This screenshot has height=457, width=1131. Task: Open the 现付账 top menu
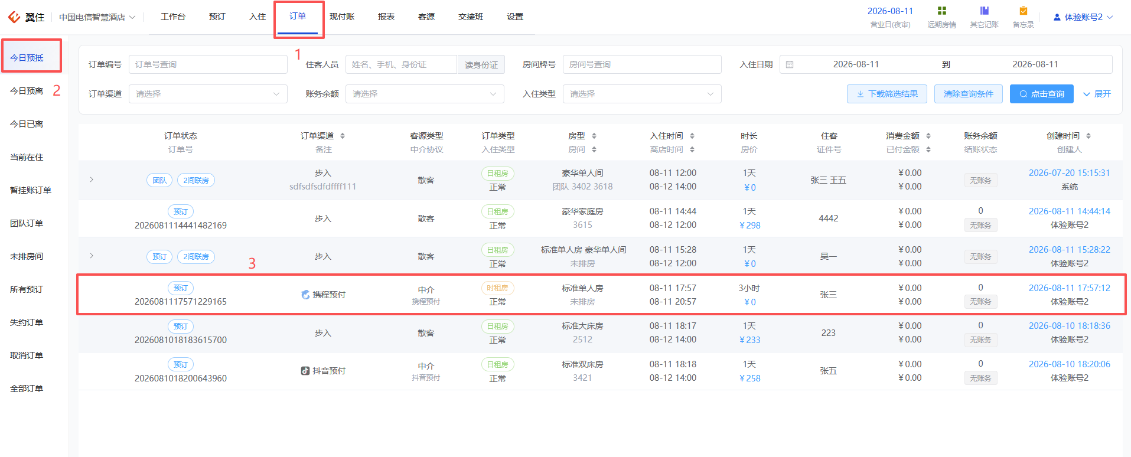pos(342,17)
